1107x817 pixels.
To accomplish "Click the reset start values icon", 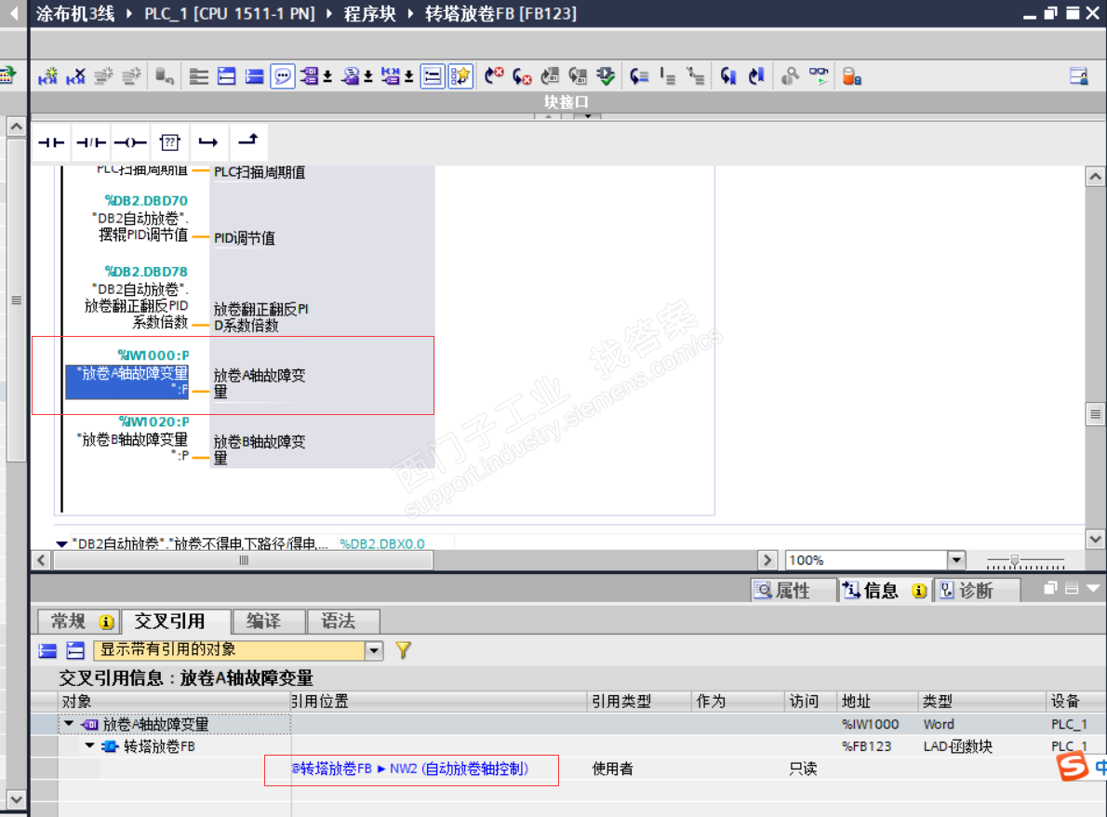I will point(165,76).
